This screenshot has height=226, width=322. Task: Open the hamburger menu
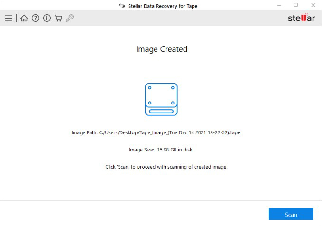[8, 19]
